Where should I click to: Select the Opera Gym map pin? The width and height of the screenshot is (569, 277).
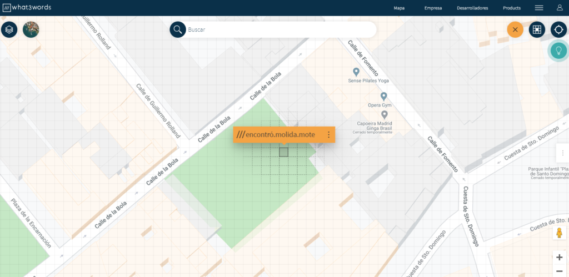tap(383, 97)
